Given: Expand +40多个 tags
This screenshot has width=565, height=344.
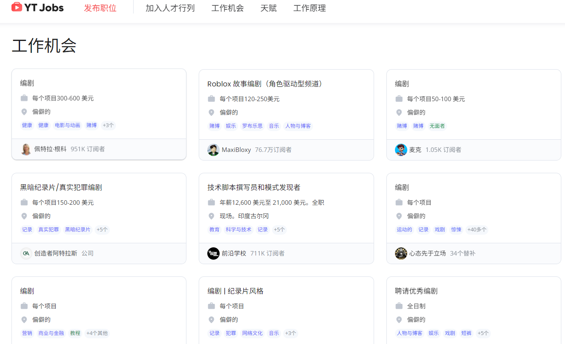Looking at the screenshot, I should coord(477,230).
